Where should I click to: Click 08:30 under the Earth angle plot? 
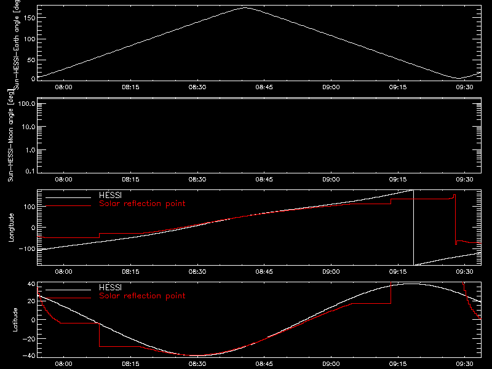197,87
